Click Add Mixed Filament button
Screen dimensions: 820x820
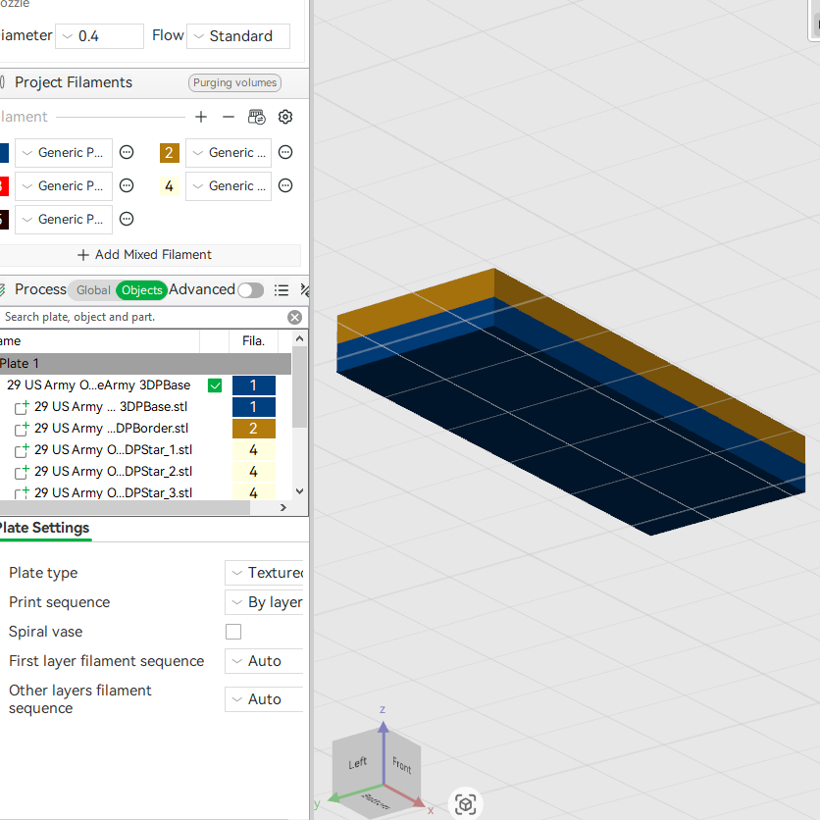[x=145, y=255]
